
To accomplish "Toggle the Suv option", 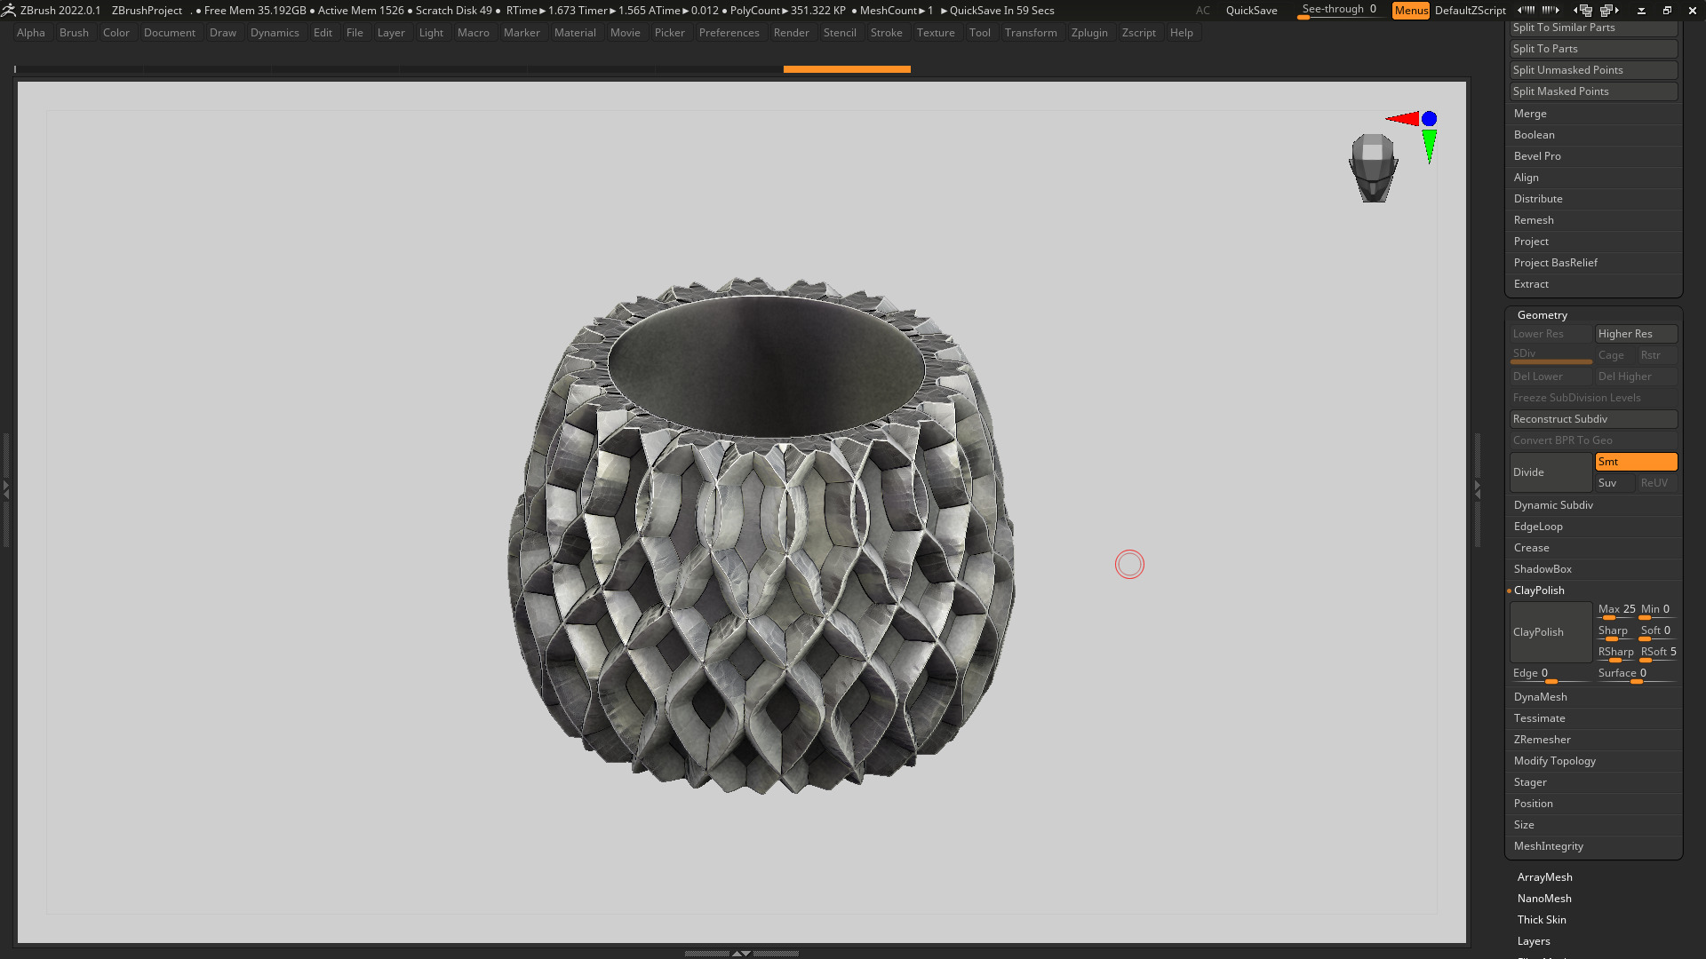I will [1614, 483].
